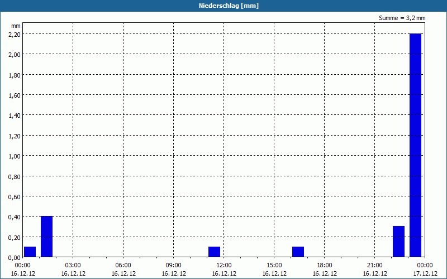
Task: Click the 0,30 mm bar after 21:00
Action: 398,242
